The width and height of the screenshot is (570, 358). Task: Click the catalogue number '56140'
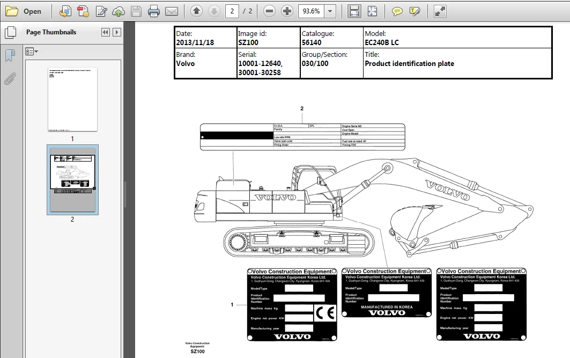tap(312, 42)
